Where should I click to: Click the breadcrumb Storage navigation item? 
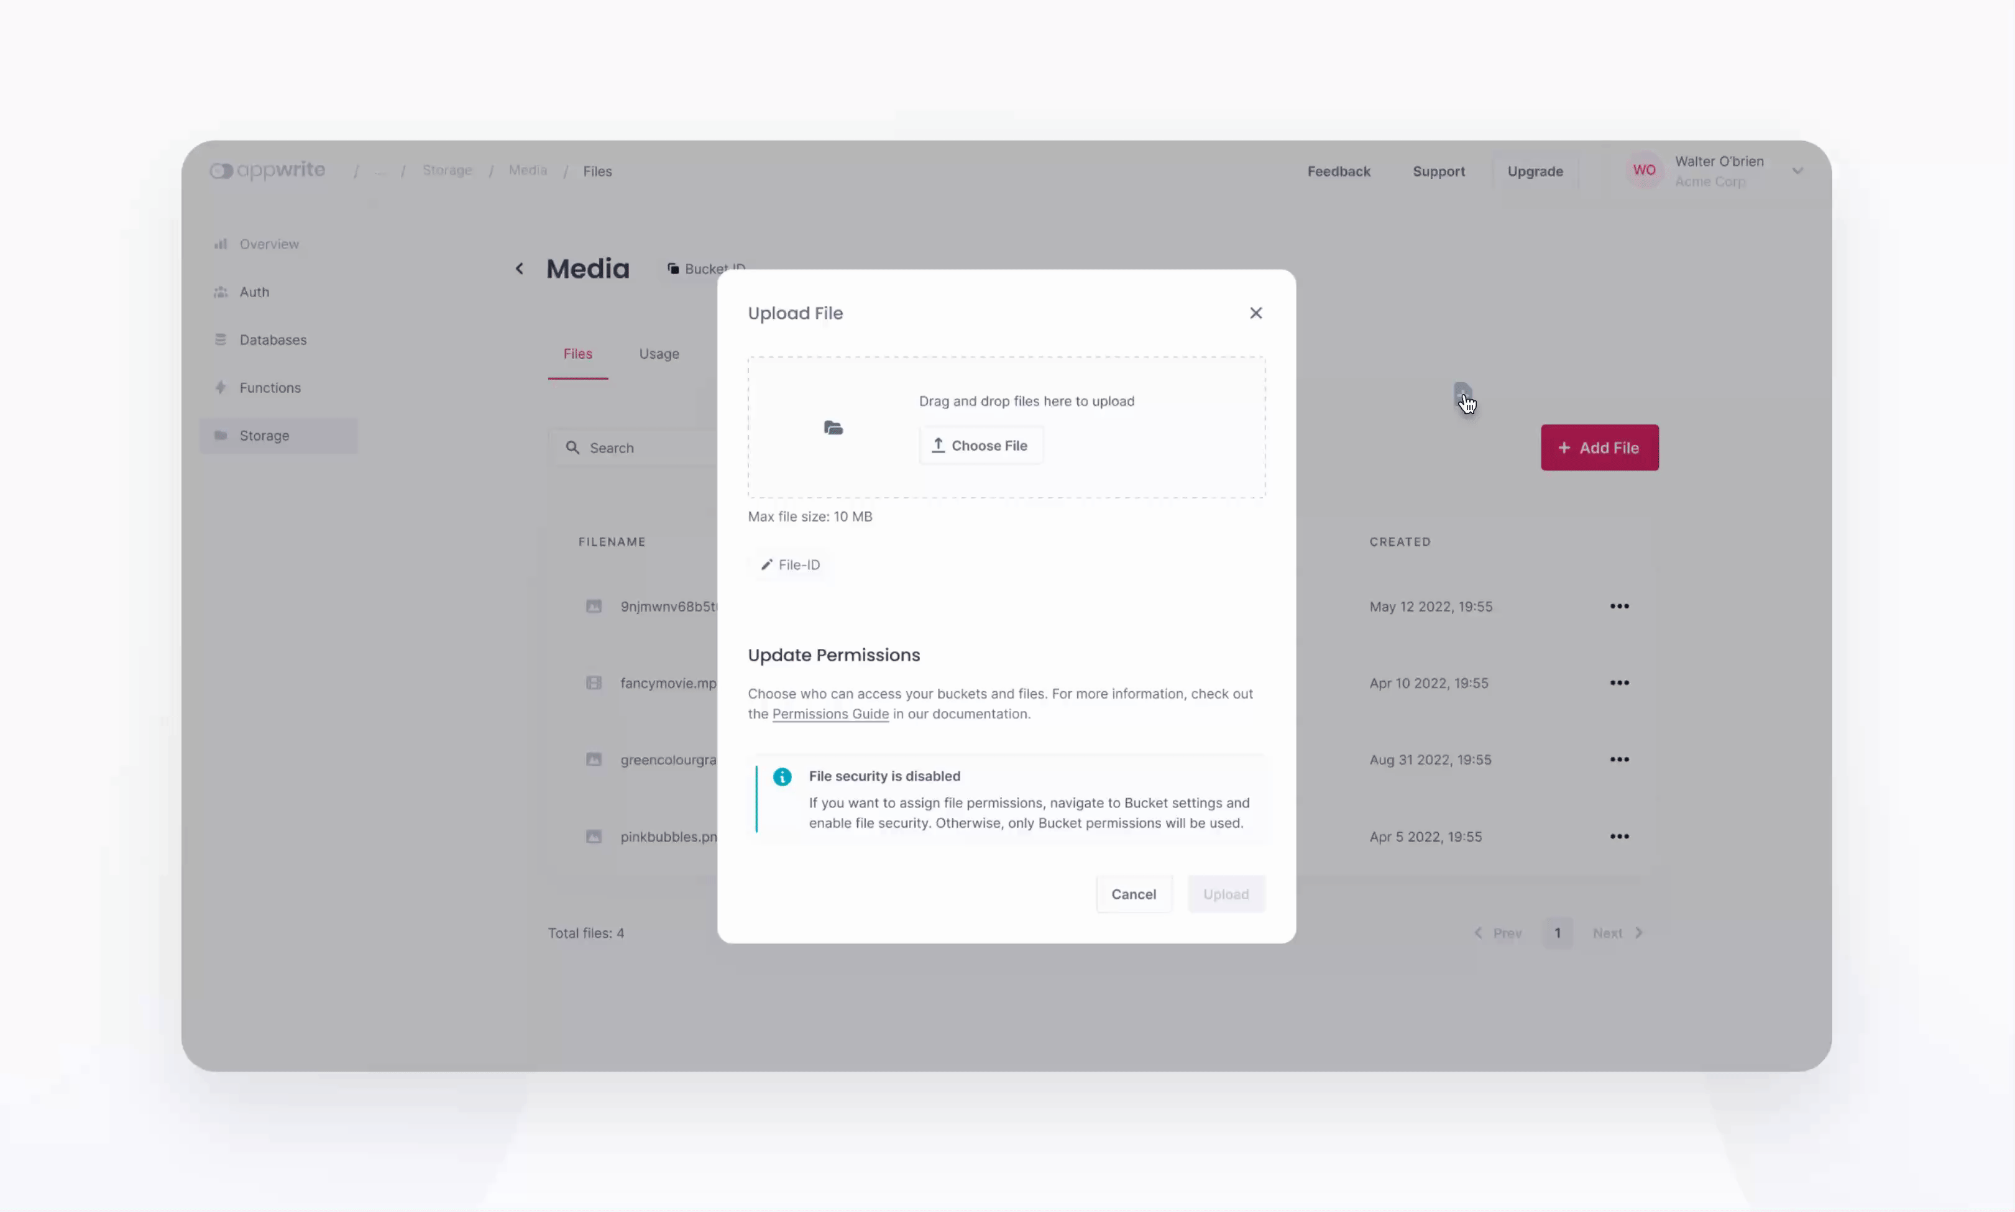coord(448,170)
